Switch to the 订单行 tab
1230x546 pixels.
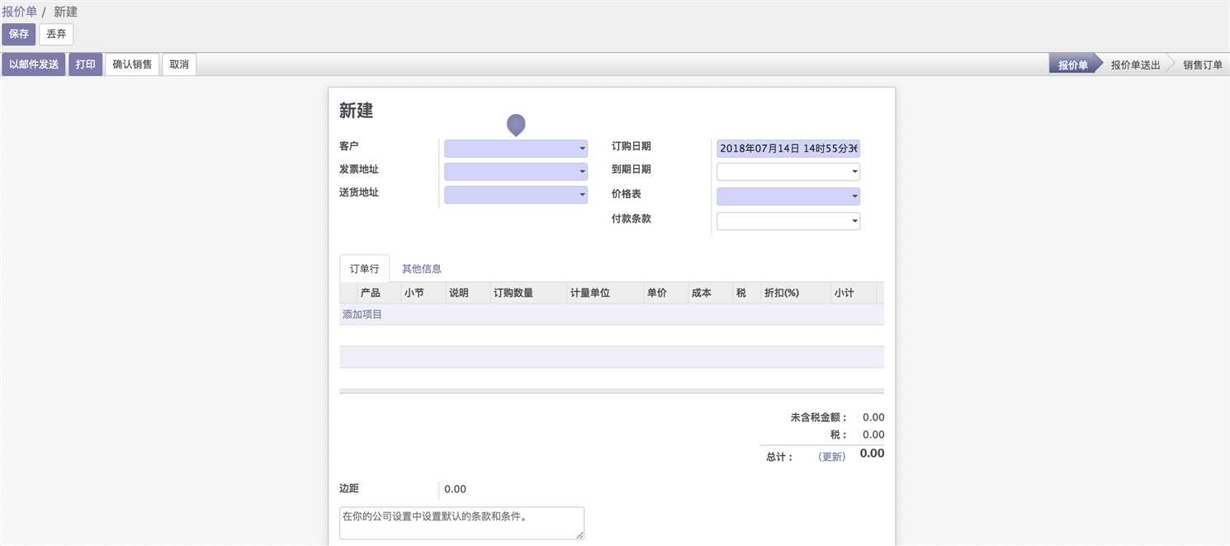[364, 269]
